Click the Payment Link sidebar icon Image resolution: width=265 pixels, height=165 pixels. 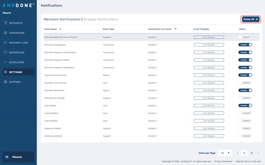pyautogui.click(x=5, y=42)
